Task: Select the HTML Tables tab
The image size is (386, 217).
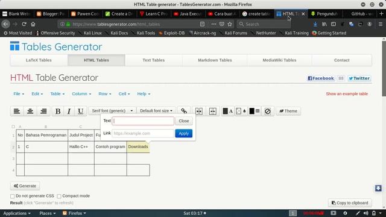Action: (x=96, y=60)
